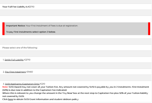Open the Settle Full Liability link
Image resolution: width=152 pixels, height=103 pixels.
pos(14,60)
